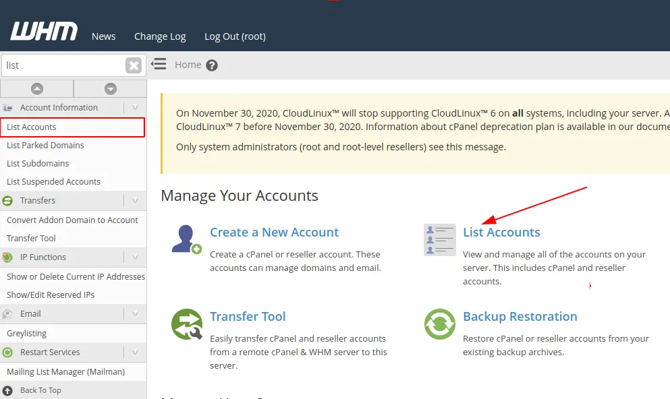Open the help question mark icon next to Home
This screenshot has height=399, width=670.
point(211,65)
